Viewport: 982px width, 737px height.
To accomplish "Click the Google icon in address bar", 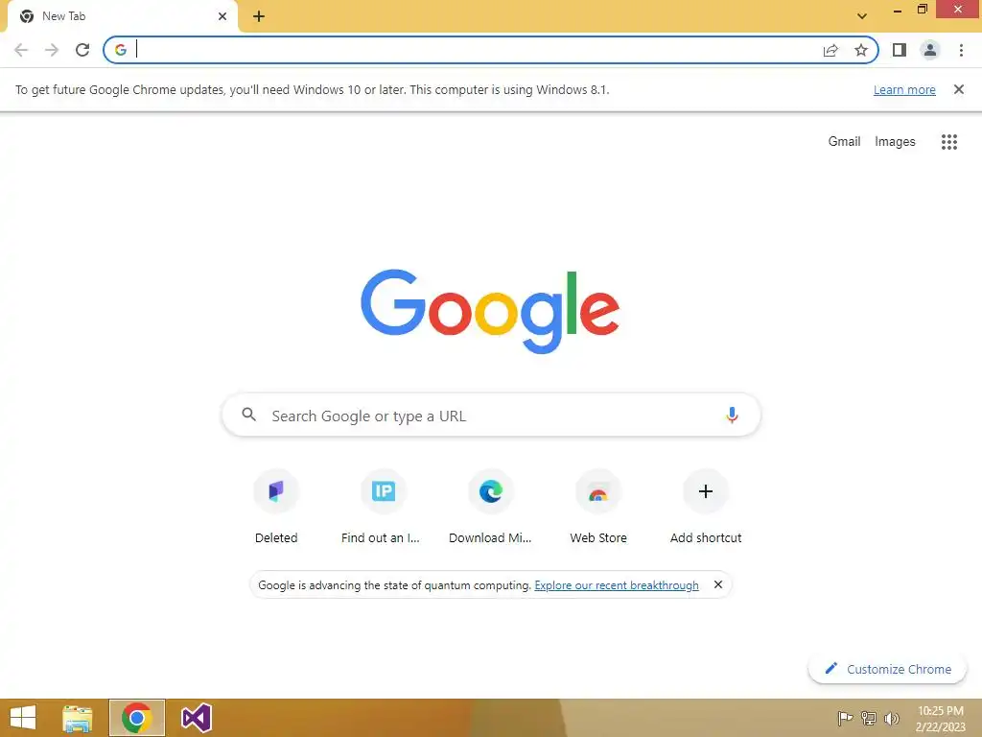I will [121, 50].
